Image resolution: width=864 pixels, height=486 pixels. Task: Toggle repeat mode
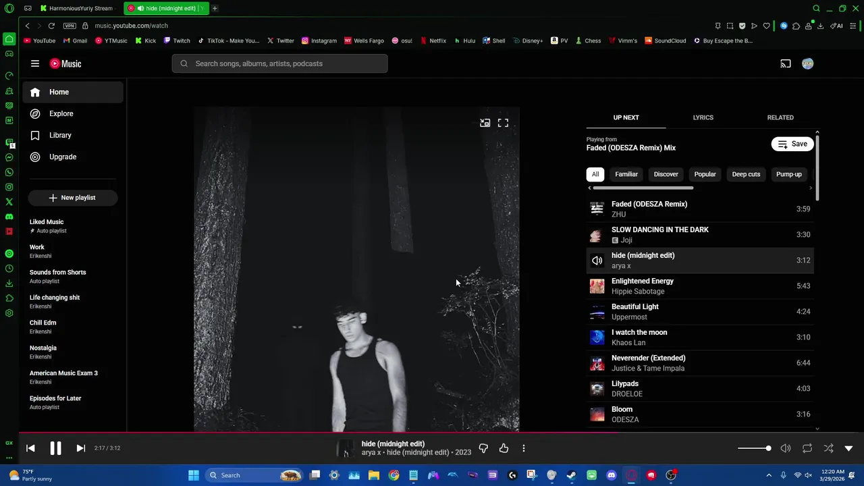click(807, 448)
